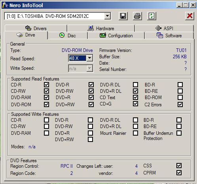Toggle CD-R read feature checkbox
This screenshot has width=197, height=184.
(x=46, y=84)
